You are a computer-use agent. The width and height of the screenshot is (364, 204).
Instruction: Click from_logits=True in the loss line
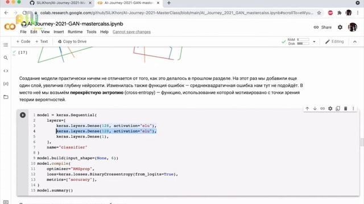click(154, 174)
